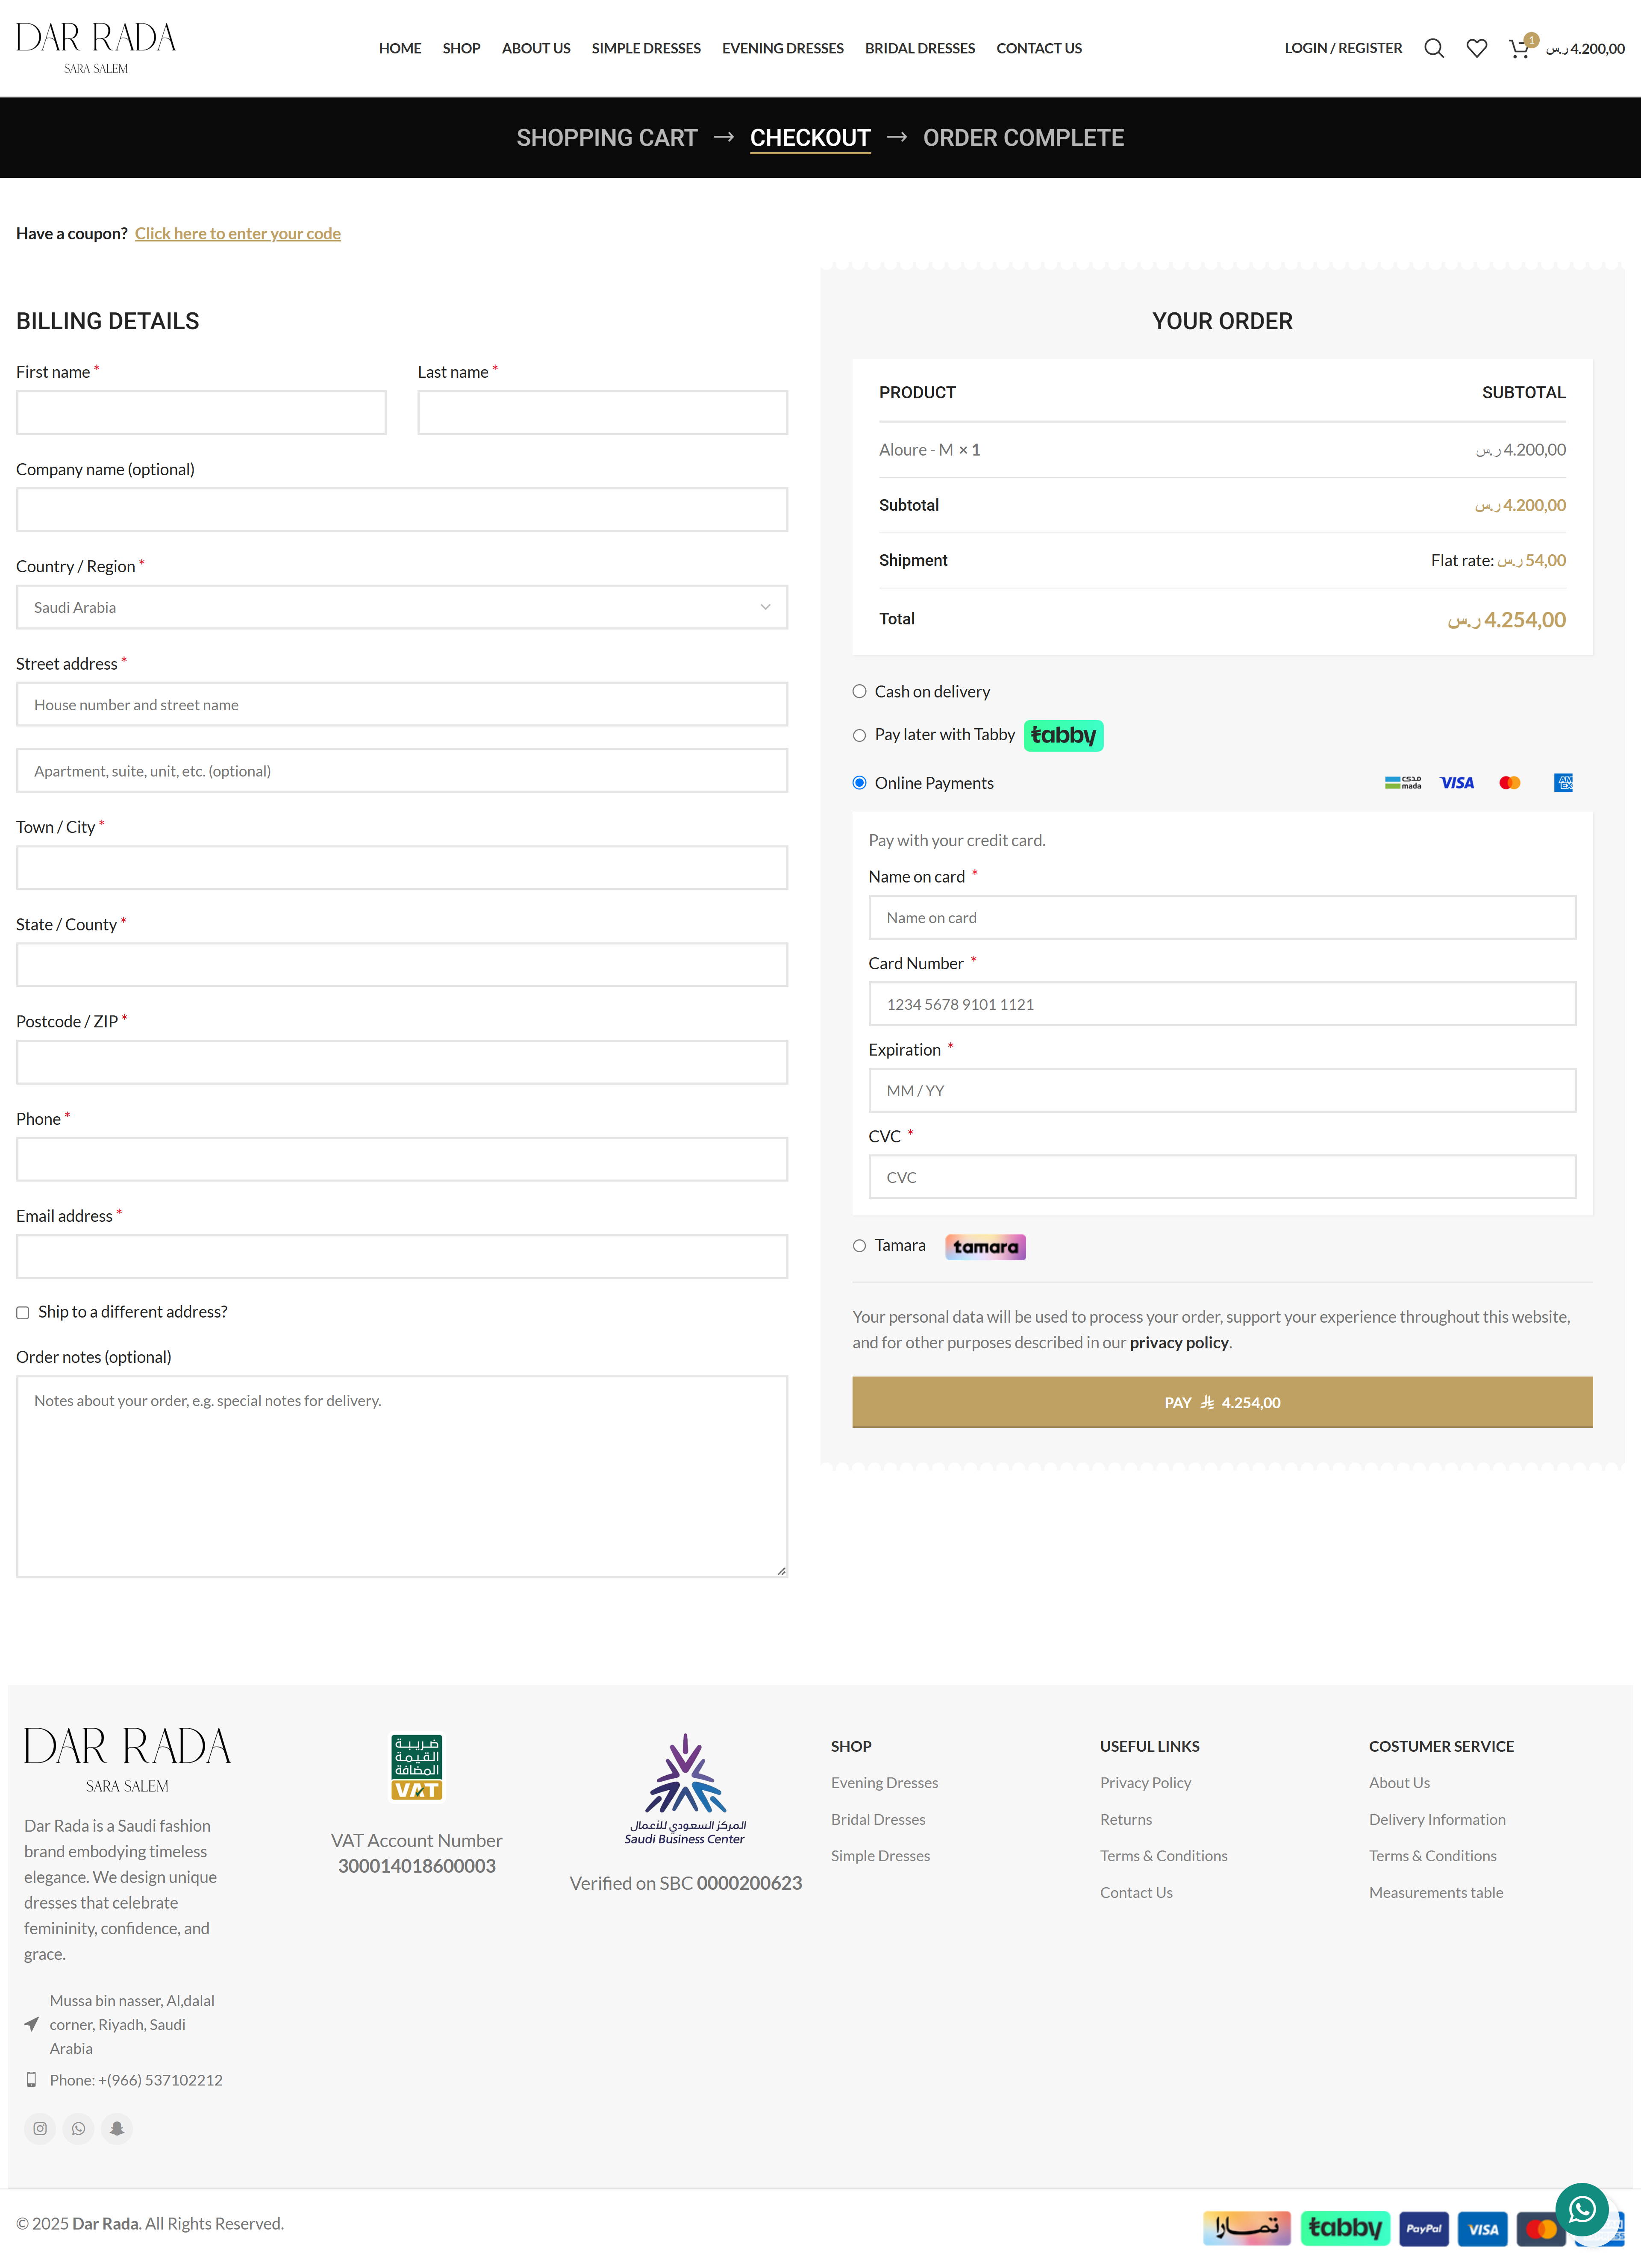Click the tamara logo badge in payment options
1641x2268 pixels.
pos(985,1246)
